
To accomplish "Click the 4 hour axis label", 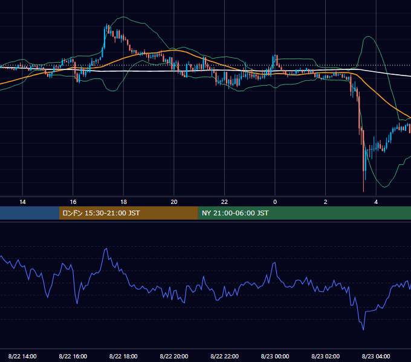I will coord(376,202).
